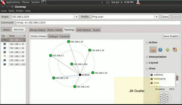
Task: Open the Tools menu
Action: pyautogui.click(x=11, y=11)
